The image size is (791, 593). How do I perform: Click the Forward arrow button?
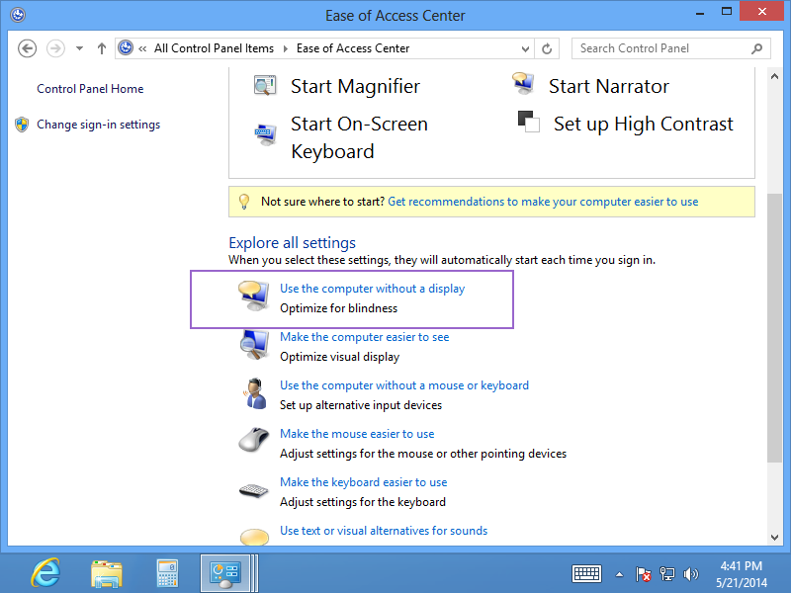pyautogui.click(x=55, y=48)
